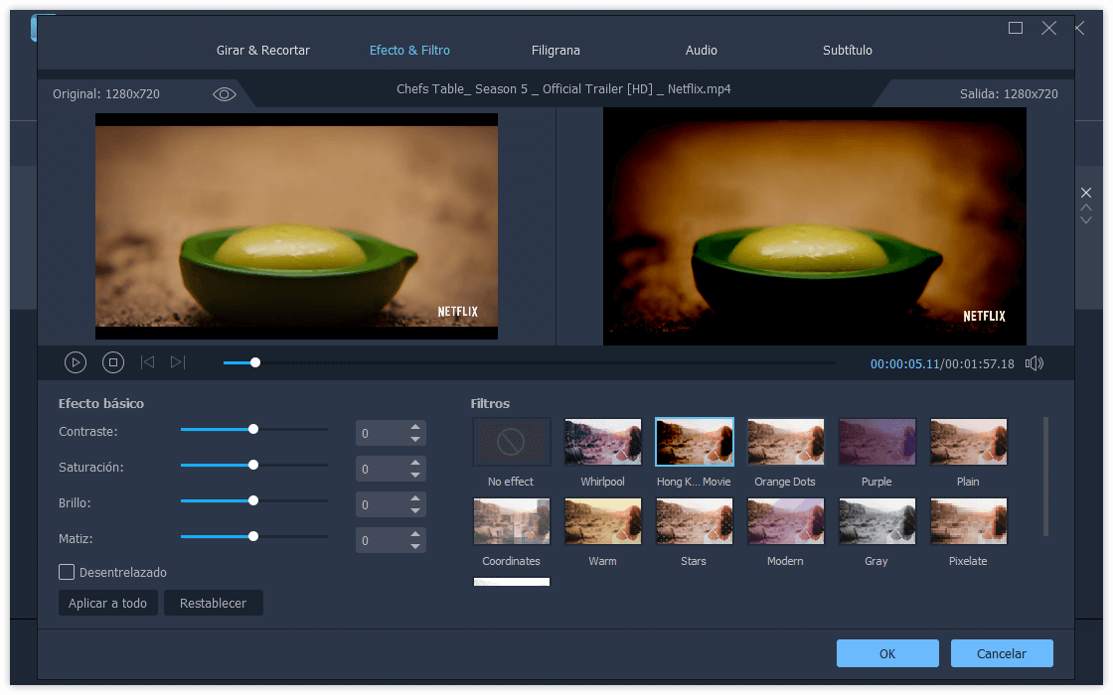Apply the Pixelate filter

pos(968,521)
